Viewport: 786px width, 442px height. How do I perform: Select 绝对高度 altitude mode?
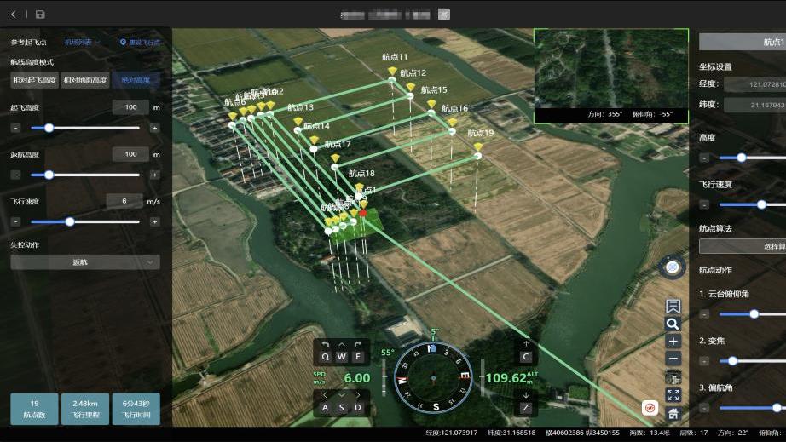136,80
